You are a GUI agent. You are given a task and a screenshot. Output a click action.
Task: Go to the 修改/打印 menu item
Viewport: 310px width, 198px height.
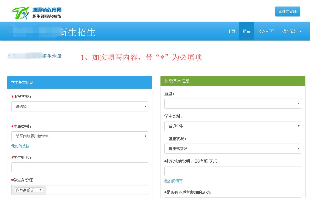(266, 31)
